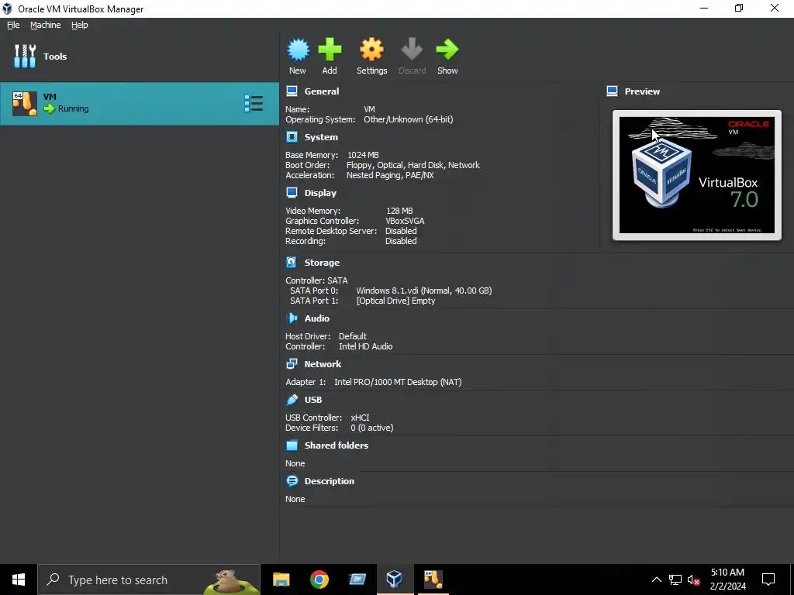794x595 pixels.
Task: Click Nested Paging, PAE/NX acceleration value
Action: click(x=390, y=175)
